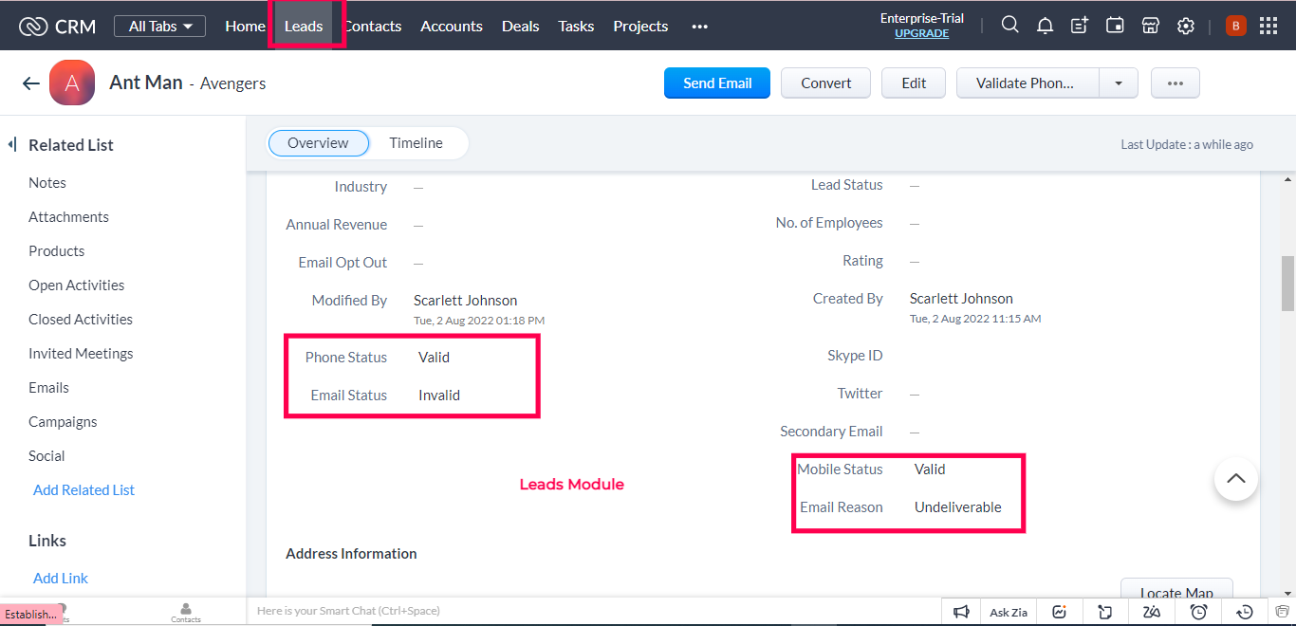1296x626 pixels.
Task: Click the vertical scrollbar thumb
Action: [1287, 283]
